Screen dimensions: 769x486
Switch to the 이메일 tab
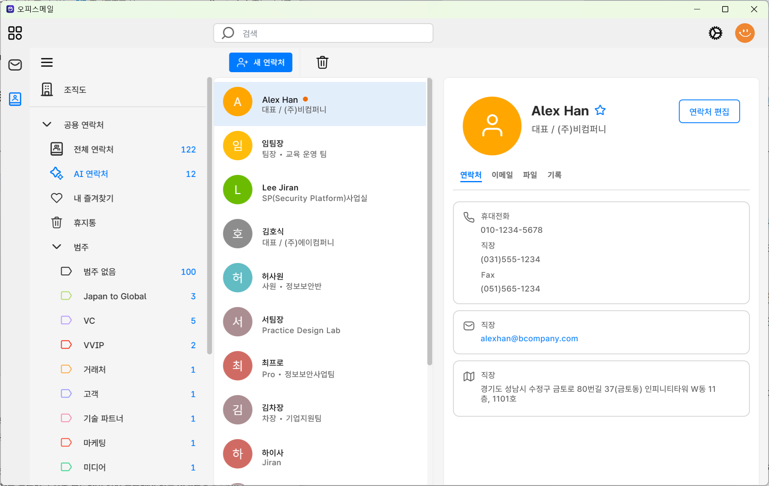point(502,175)
